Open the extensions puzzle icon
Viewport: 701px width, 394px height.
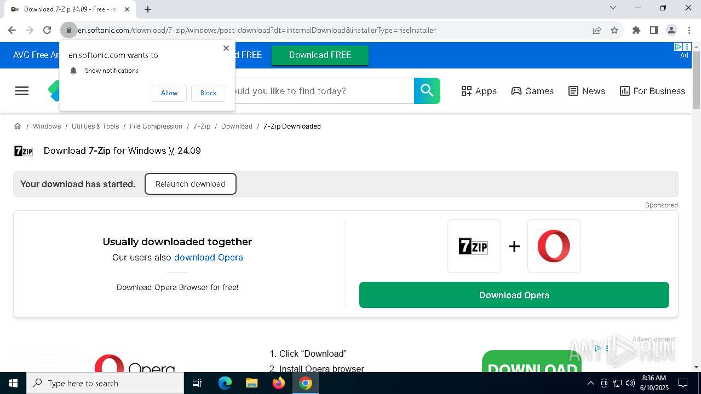636,30
